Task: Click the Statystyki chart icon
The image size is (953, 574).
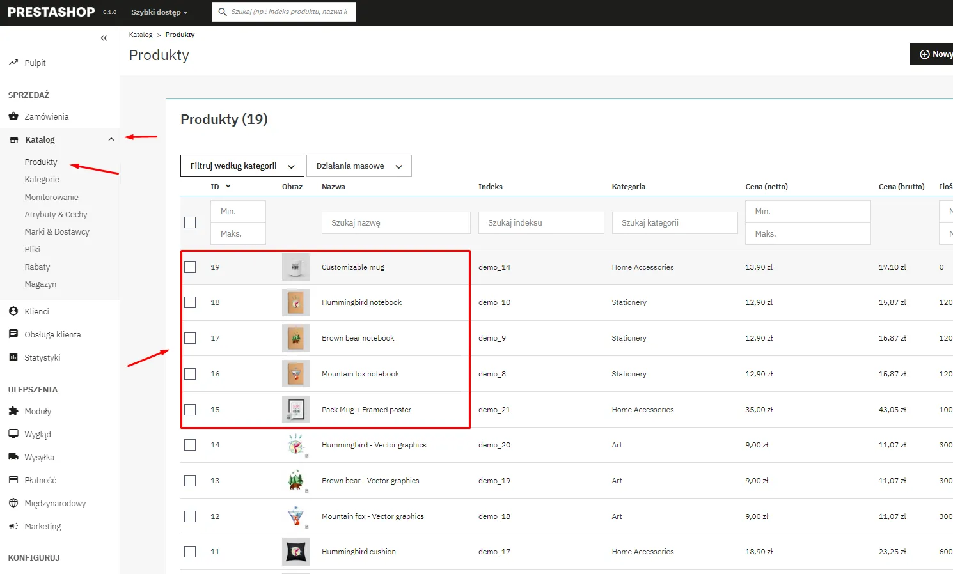Action: pos(13,357)
